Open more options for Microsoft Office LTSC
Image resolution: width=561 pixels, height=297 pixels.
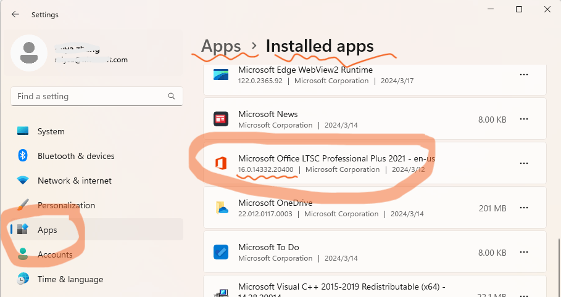tap(524, 163)
